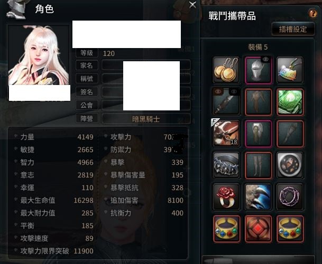Click the rainbow pendant necklace slot

coord(290,70)
